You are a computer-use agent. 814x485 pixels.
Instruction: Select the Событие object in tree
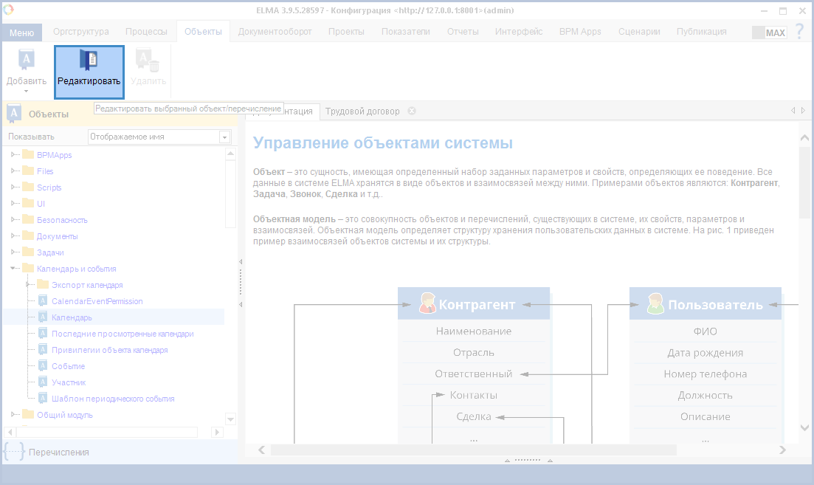pos(68,366)
